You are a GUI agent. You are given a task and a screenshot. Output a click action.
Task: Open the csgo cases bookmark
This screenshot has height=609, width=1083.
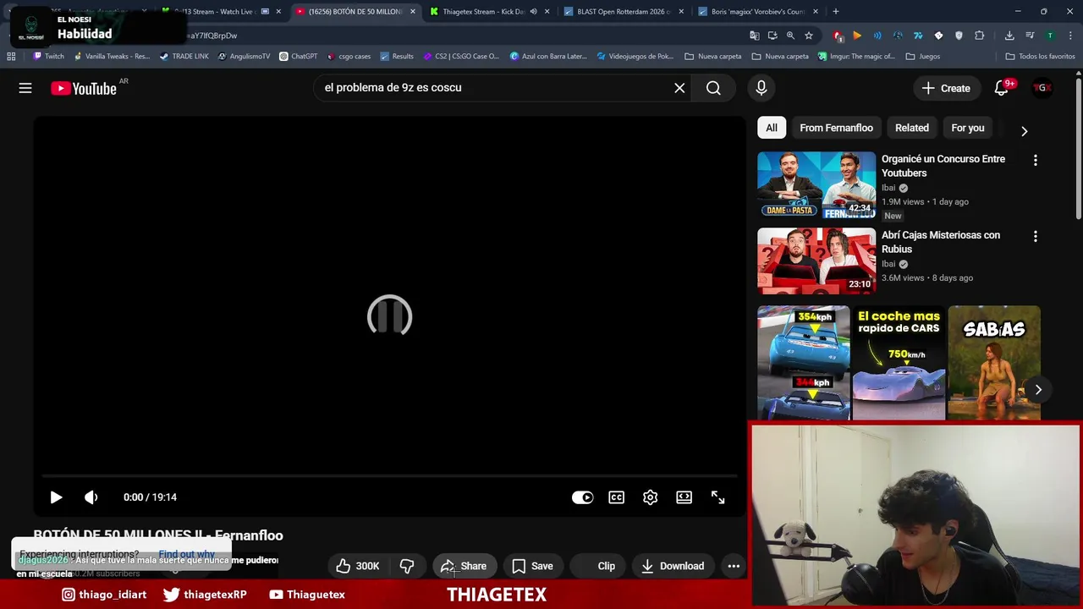[349, 57]
